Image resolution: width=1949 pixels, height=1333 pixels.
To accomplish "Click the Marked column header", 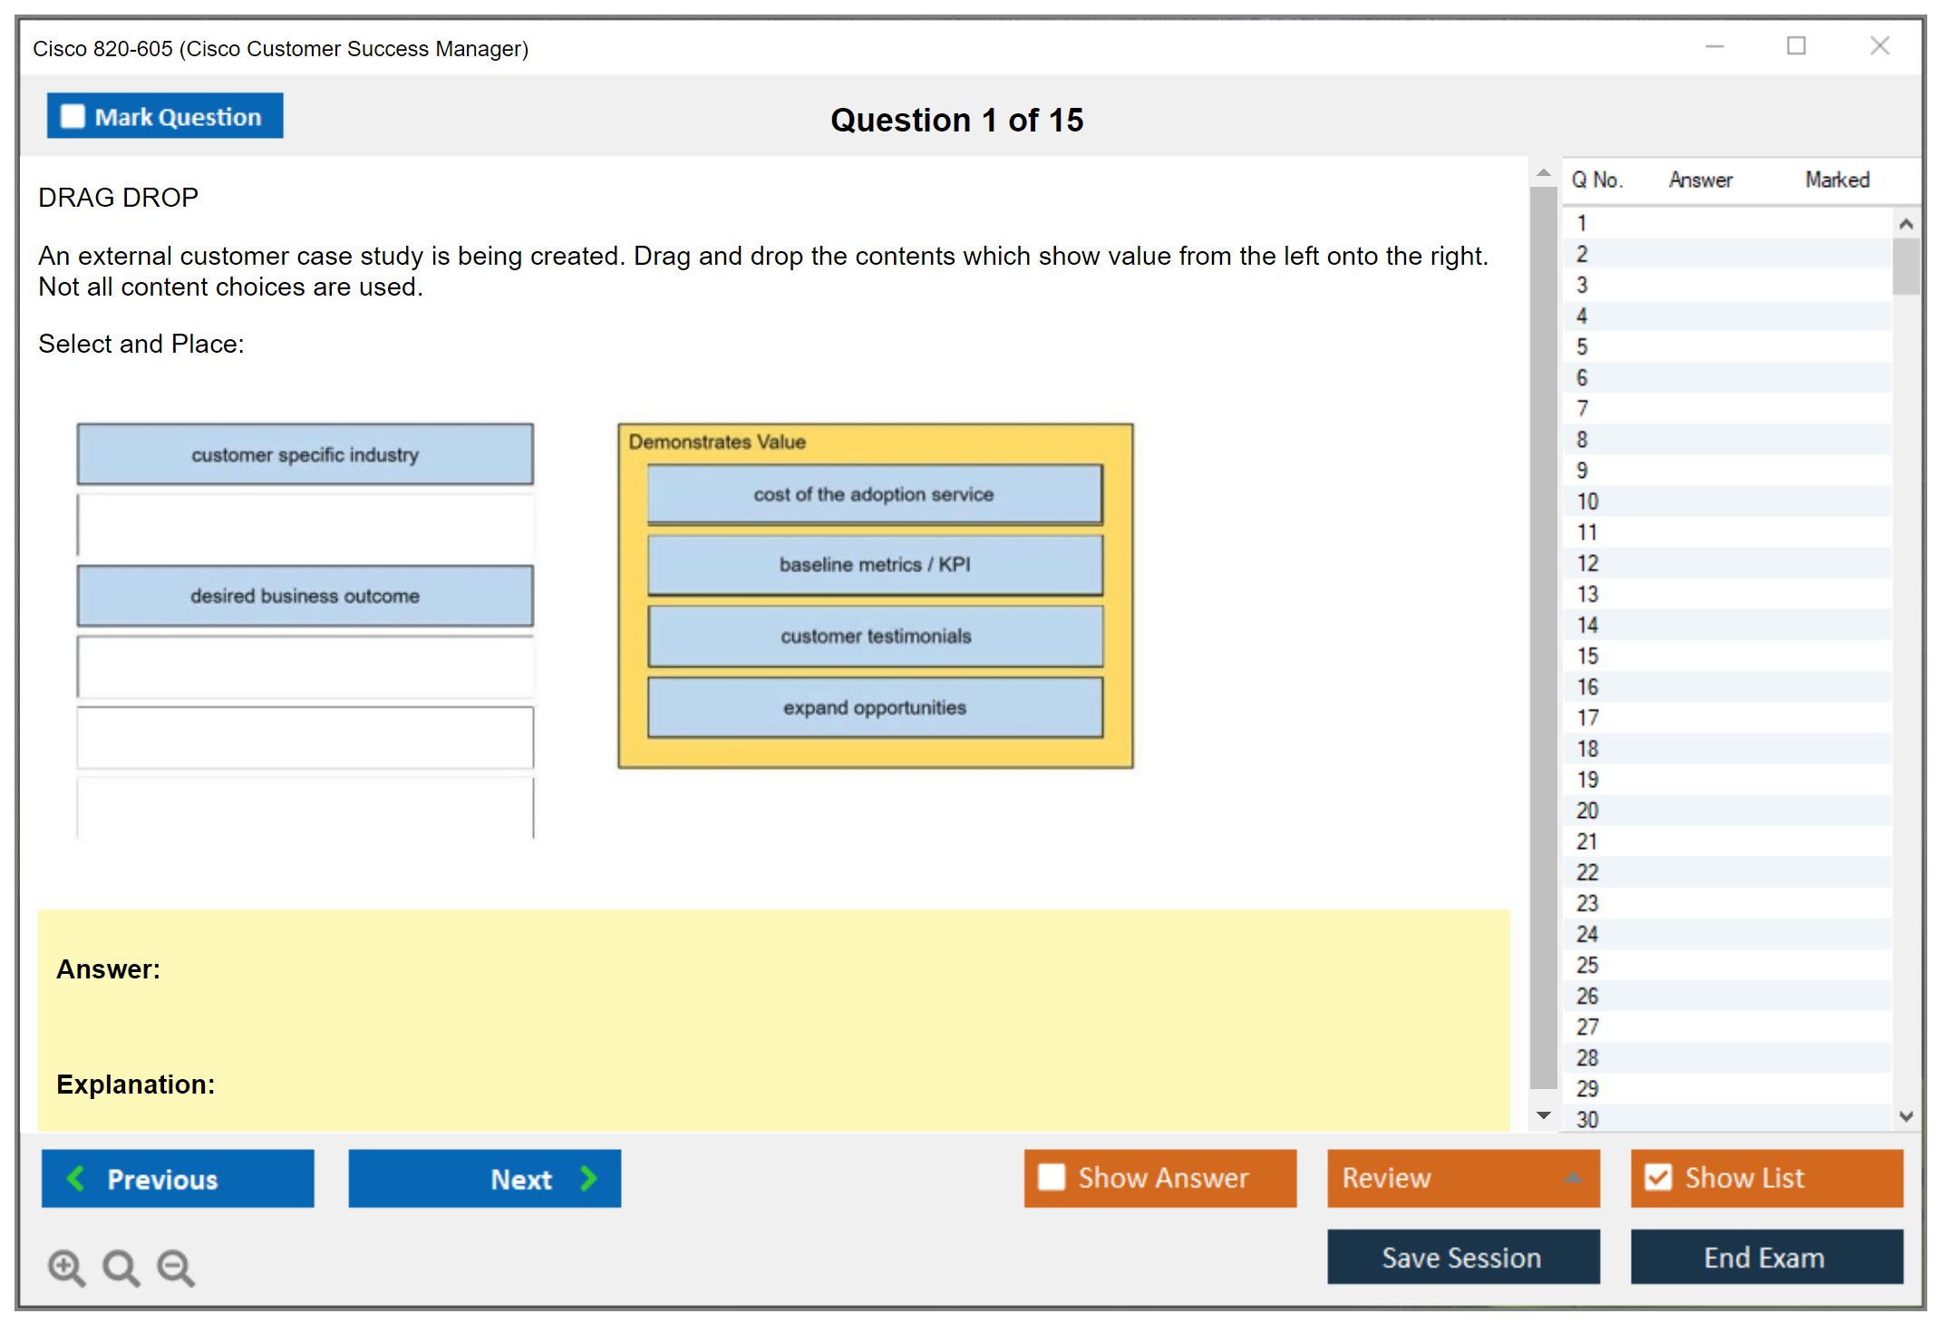I will (1837, 180).
